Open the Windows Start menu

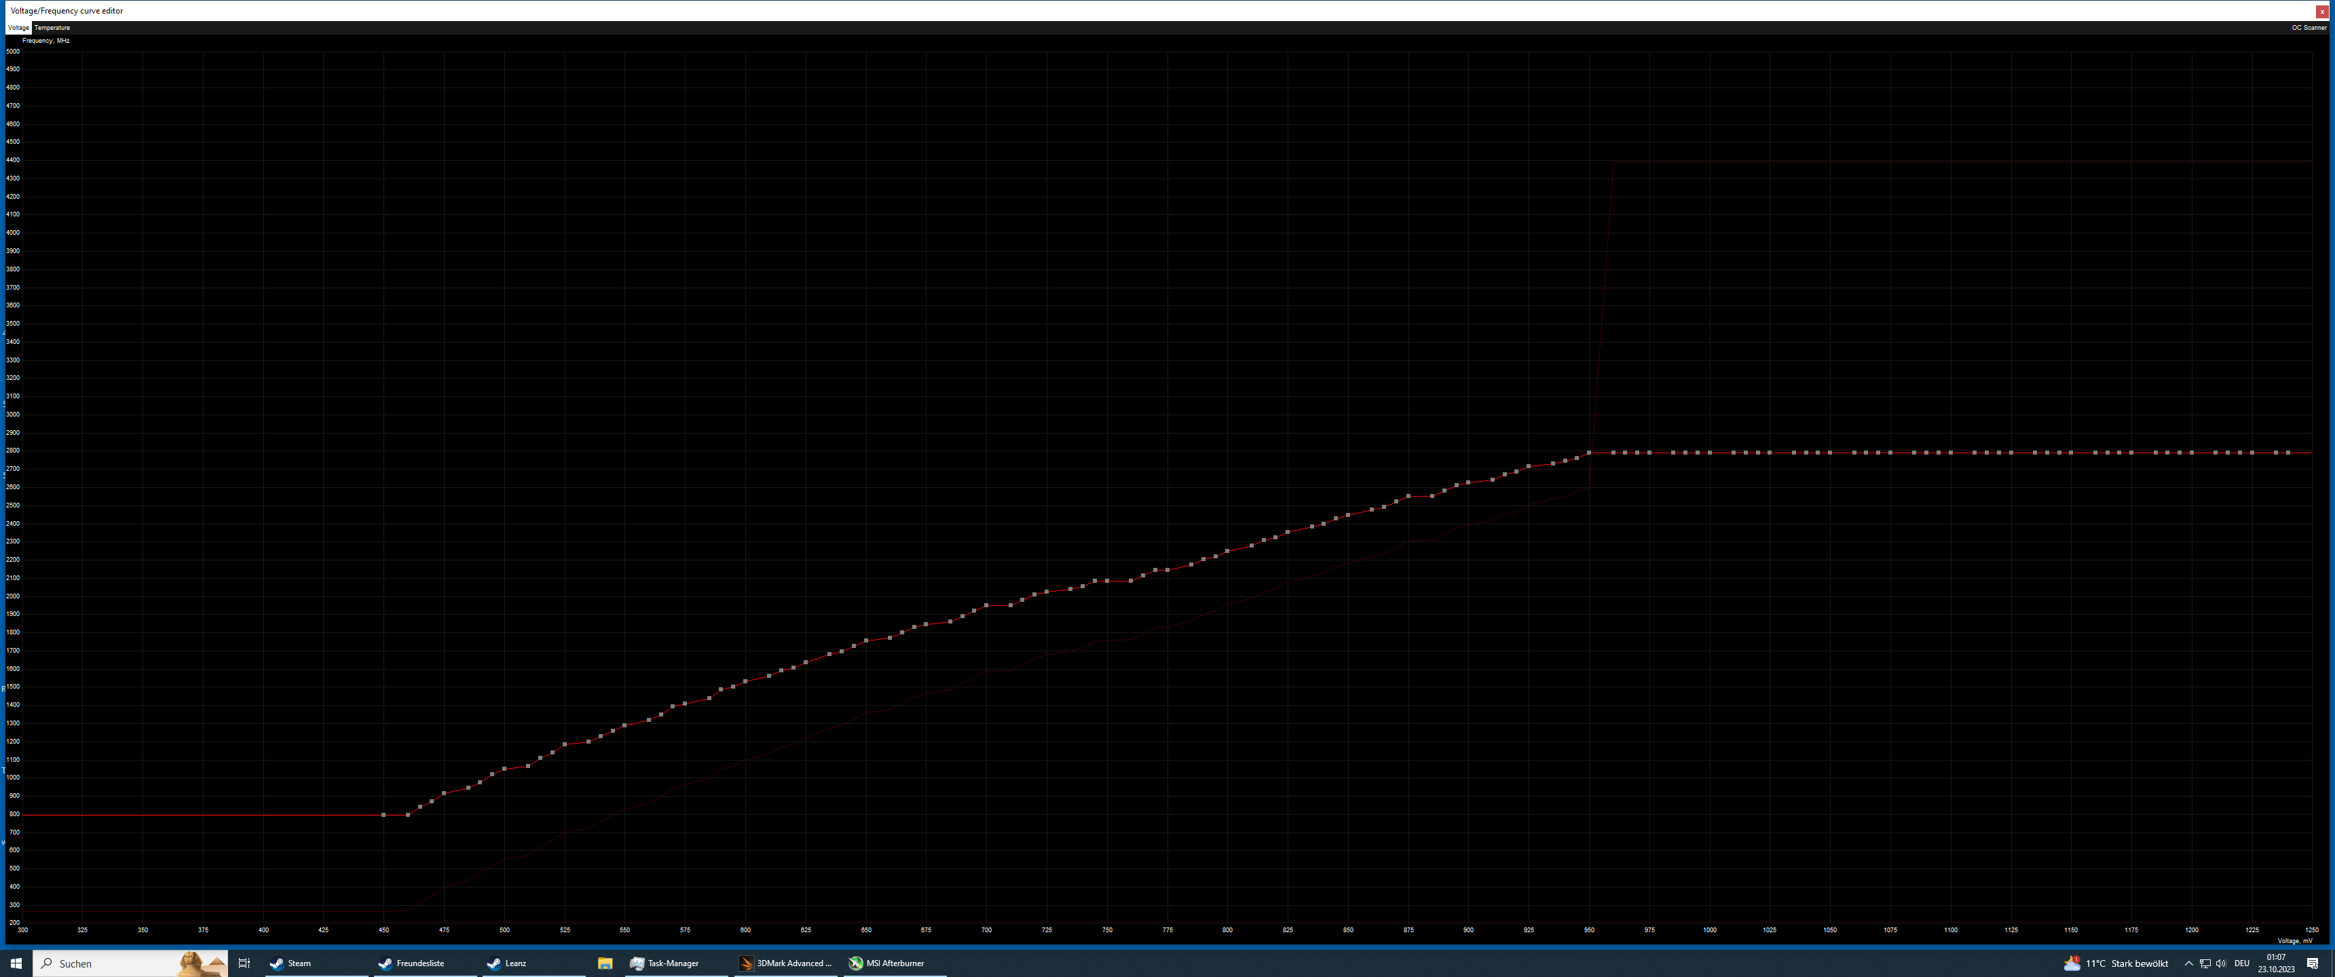click(x=16, y=963)
